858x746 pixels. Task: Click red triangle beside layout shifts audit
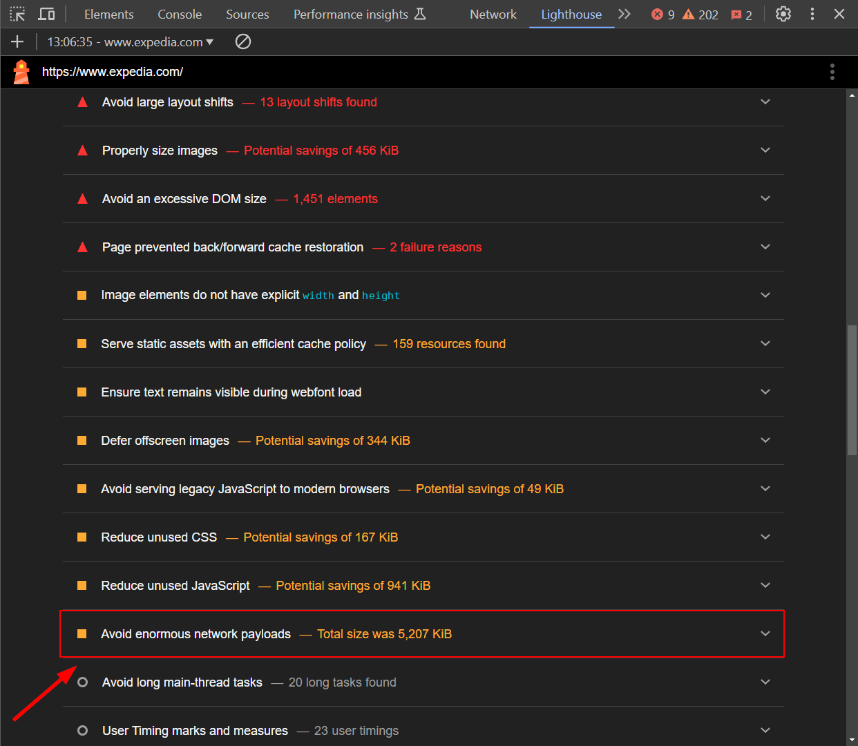pos(83,102)
